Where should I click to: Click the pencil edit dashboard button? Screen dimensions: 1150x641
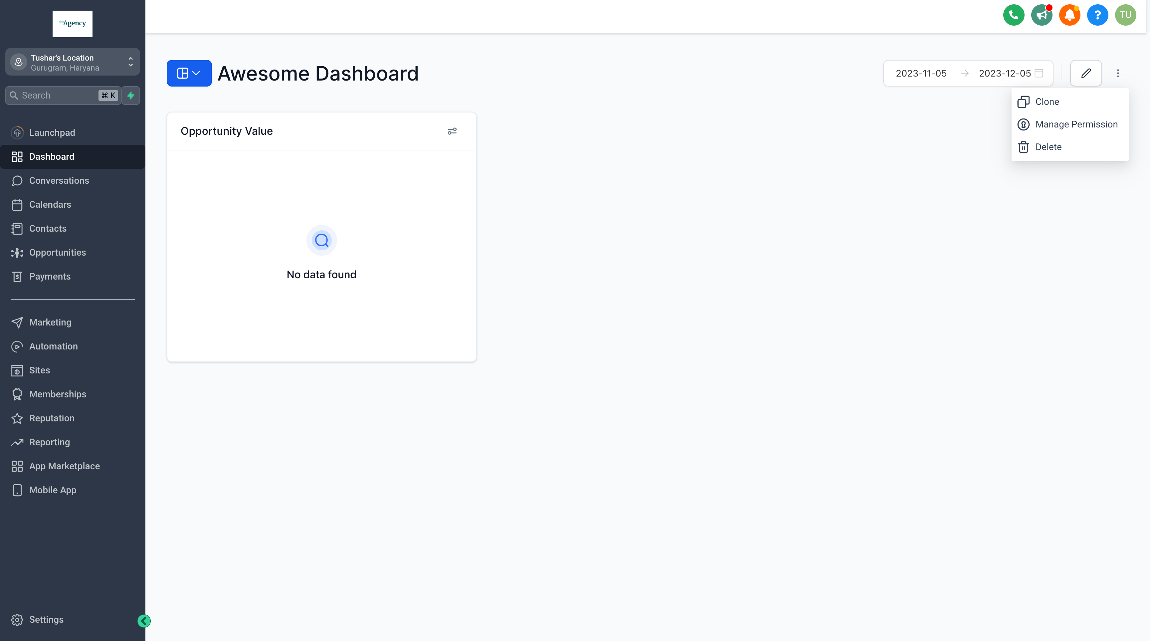click(1086, 73)
